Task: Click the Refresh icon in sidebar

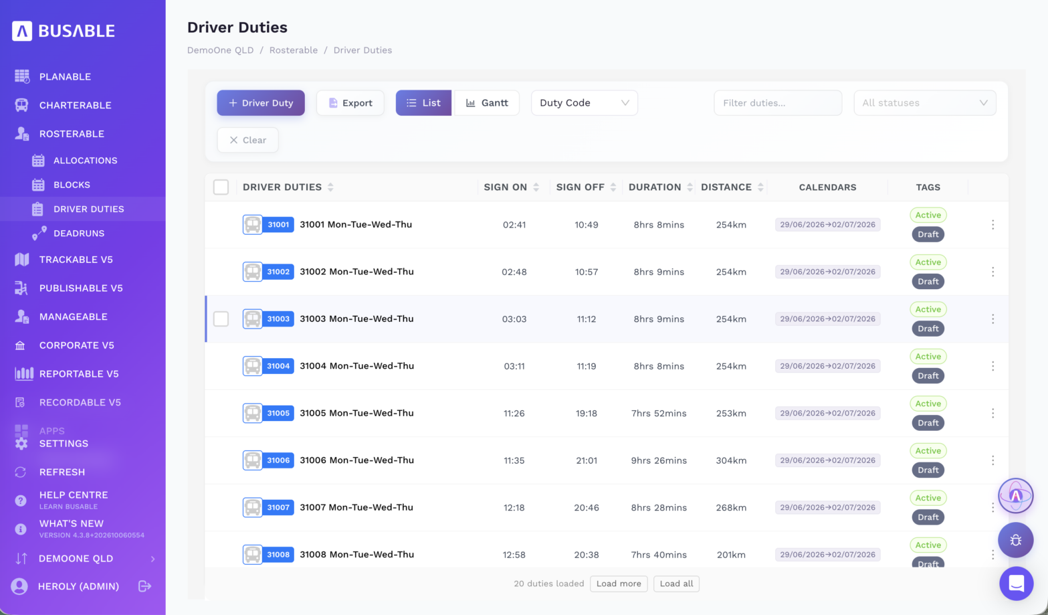Action: pyautogui.click(x=21, y=472)
